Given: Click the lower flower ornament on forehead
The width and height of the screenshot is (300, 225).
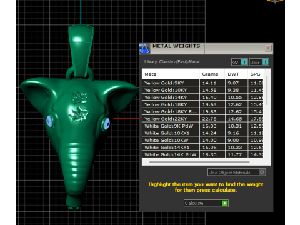Looking at the screenshot, I should click(x=79, y=114).
